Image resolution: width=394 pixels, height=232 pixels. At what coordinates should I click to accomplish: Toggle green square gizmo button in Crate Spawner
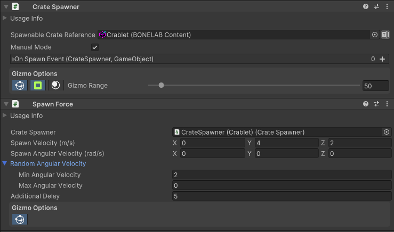[37, 85]
